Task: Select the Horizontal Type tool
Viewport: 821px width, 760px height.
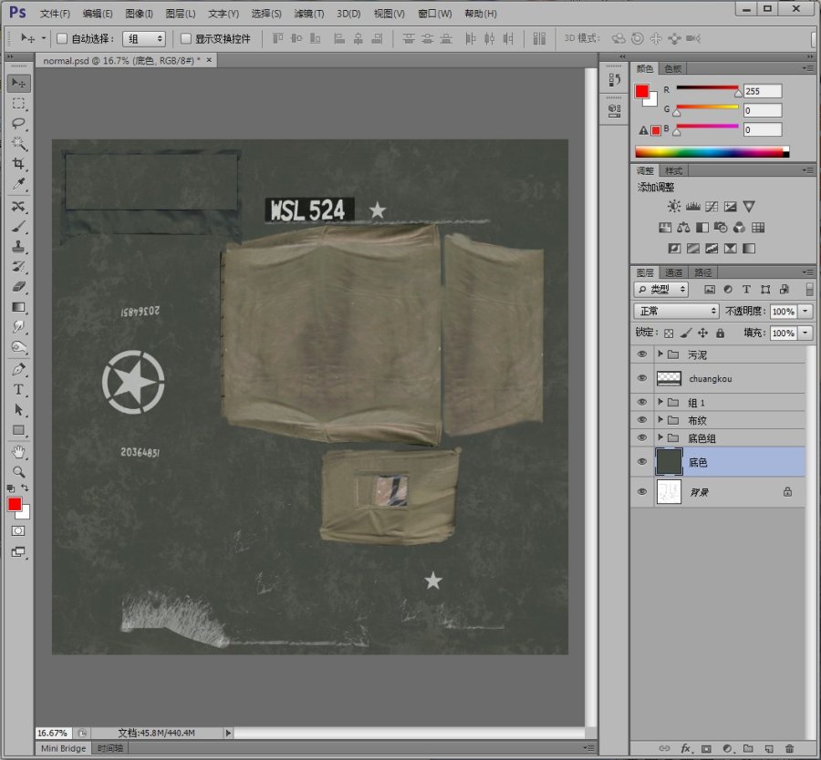Action: coord(18,389)
